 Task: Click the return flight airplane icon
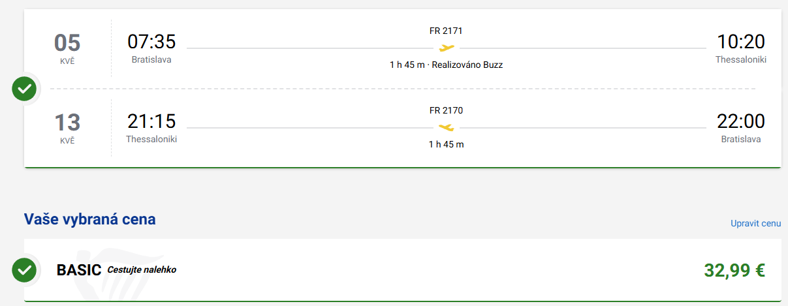(447, 127)
